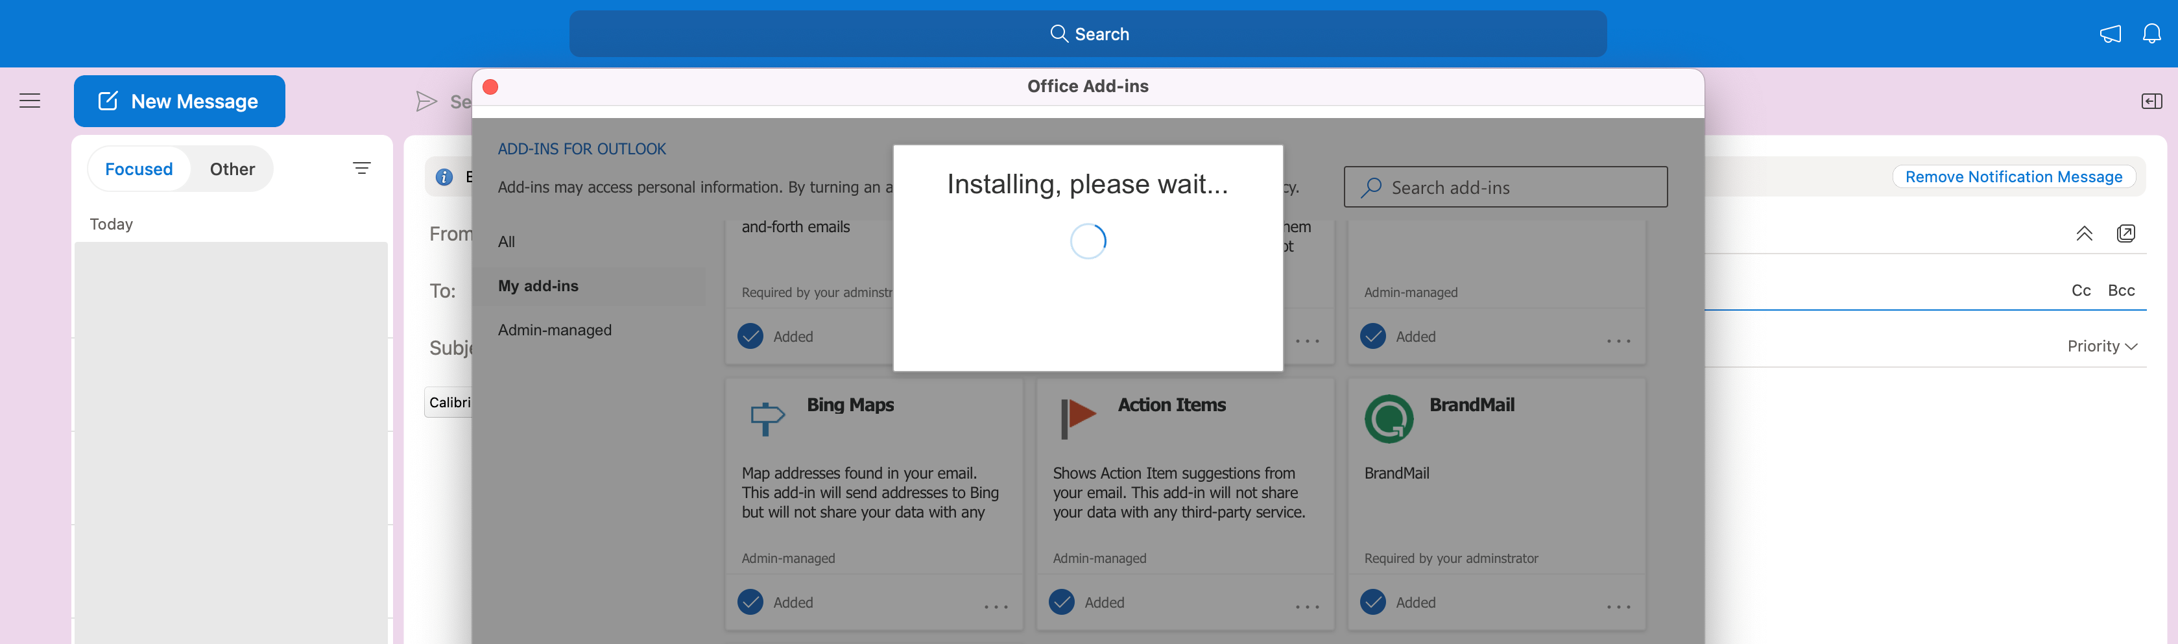This screenshot has height=644, width=2178.
Task: Open the Calibri font dropdown
Action: coord(449,402)
